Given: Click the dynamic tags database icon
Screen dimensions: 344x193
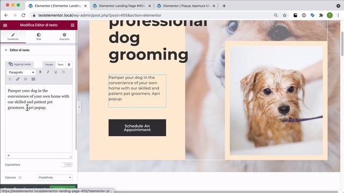Looking at the screenshot, I should (x=69, y=64).
